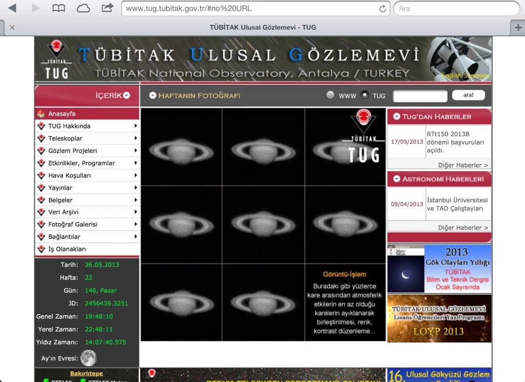525x382 pixels.
Task: Toggle the Haftanın Fotoğrafı section arrow
Action: (152, 95)
